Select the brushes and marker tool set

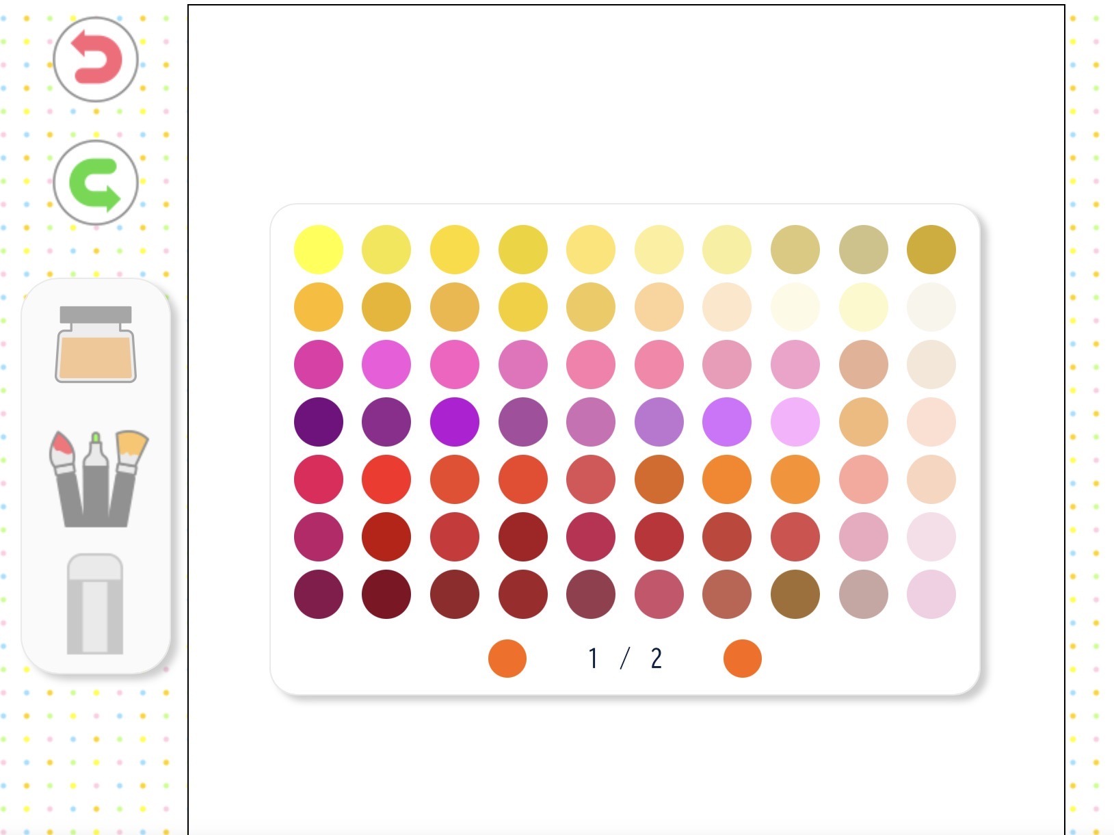coord(97,478)
